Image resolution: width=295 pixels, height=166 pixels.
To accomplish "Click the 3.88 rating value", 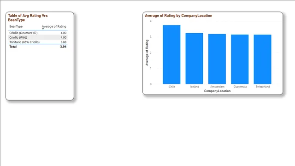I will (x=64, y=42).
